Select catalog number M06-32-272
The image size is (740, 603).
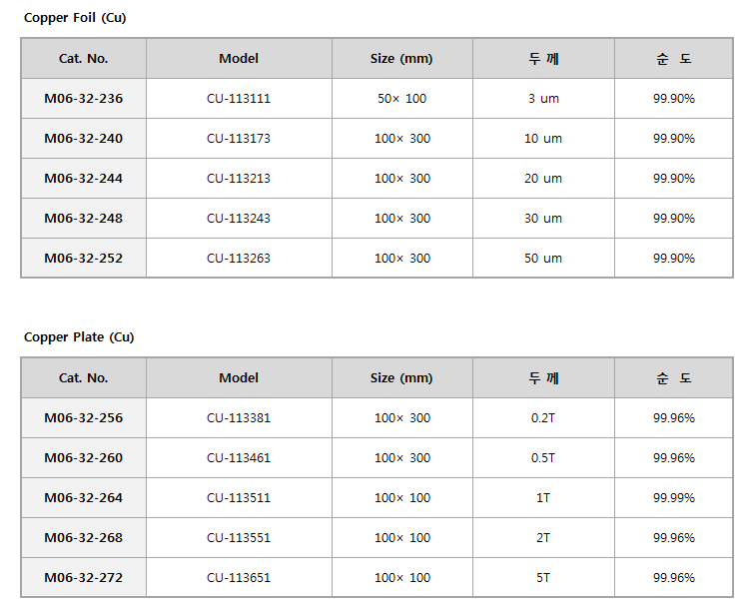(x=84, y=577)
